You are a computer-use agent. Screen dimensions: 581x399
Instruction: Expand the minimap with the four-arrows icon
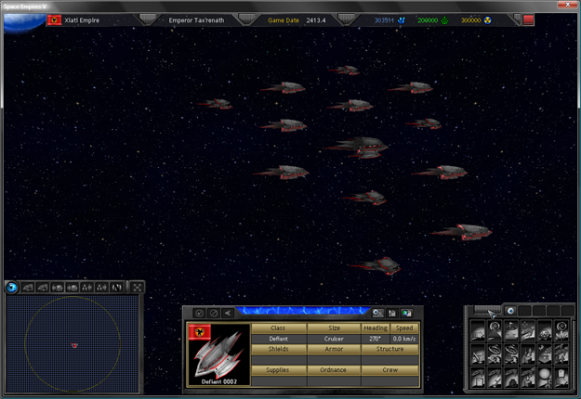pyautogui.click(x=137, y=288)
